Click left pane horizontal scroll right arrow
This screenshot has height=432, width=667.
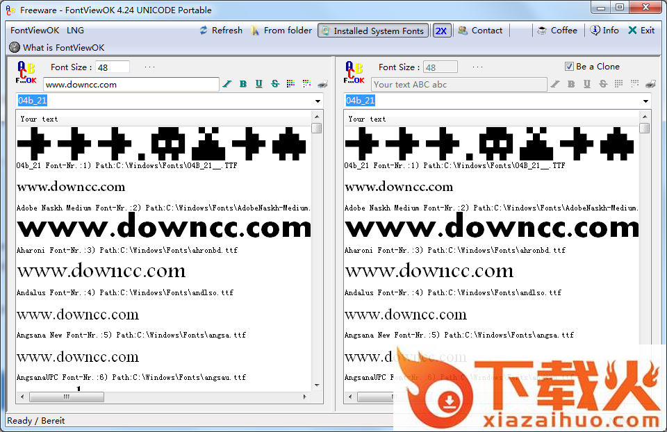pos(305,397)
